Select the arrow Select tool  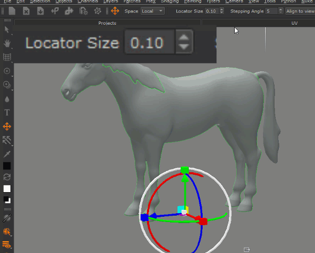coord(7,30)
